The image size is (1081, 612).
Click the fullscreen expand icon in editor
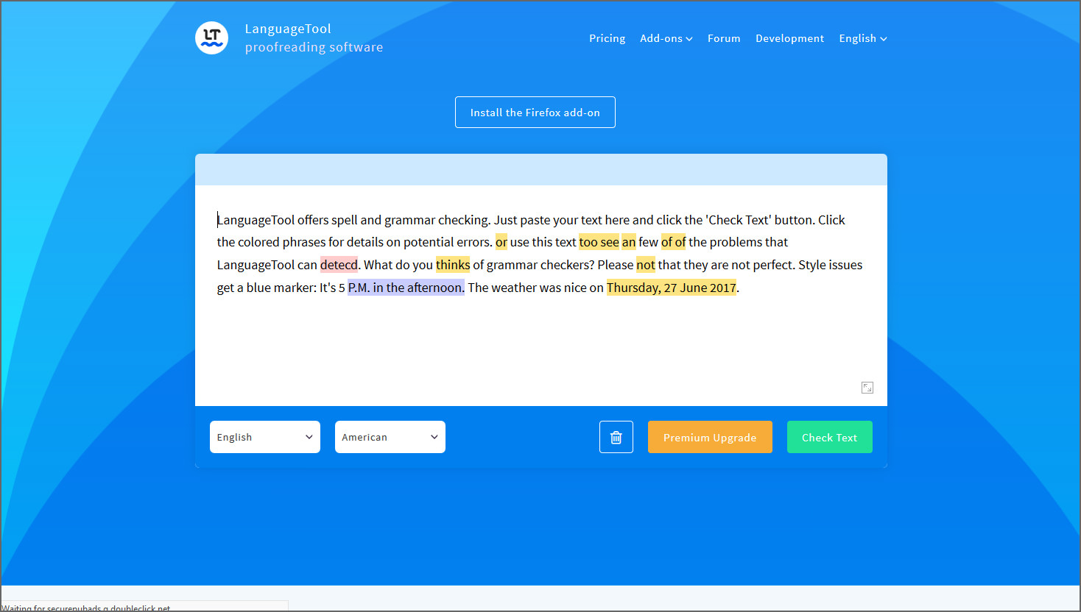point(867,388)
